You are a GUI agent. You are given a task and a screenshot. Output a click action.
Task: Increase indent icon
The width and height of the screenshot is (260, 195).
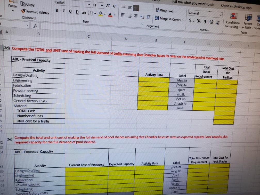(x=149, y=17)
